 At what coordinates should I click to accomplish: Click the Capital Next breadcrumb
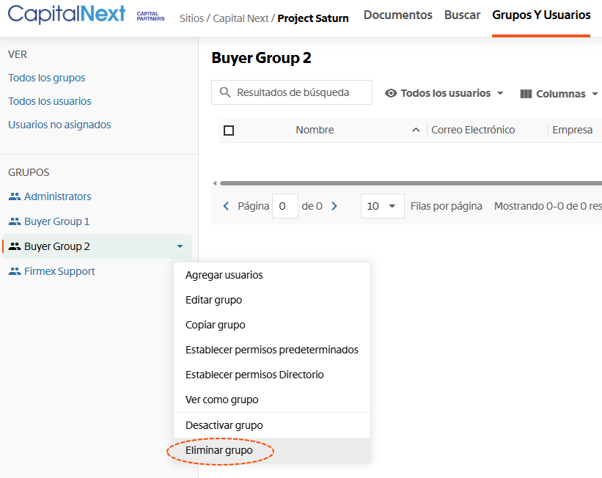pos(241,18)
